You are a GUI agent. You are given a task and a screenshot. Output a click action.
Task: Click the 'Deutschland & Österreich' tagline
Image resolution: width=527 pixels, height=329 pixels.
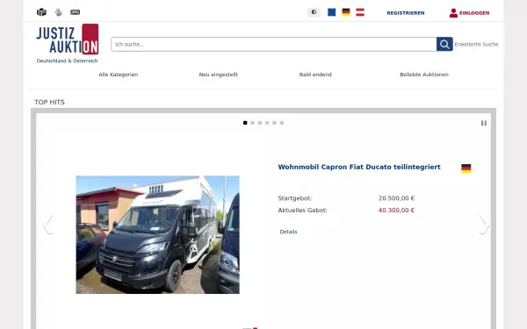(x=68, y=61)
